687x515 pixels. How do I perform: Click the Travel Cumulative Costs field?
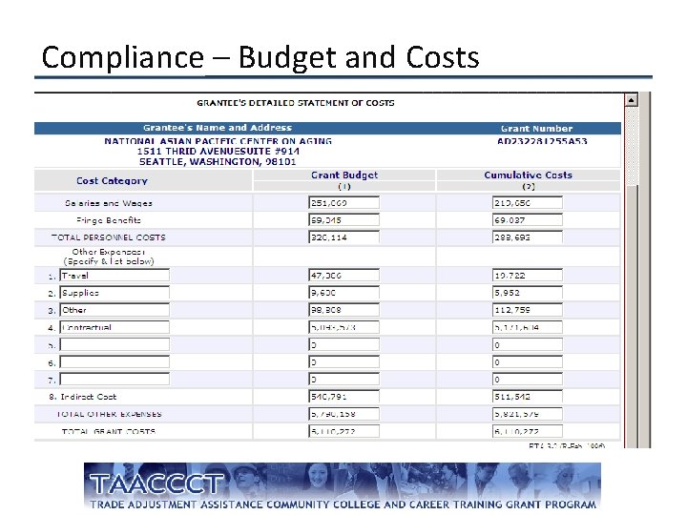click(528, 275)
